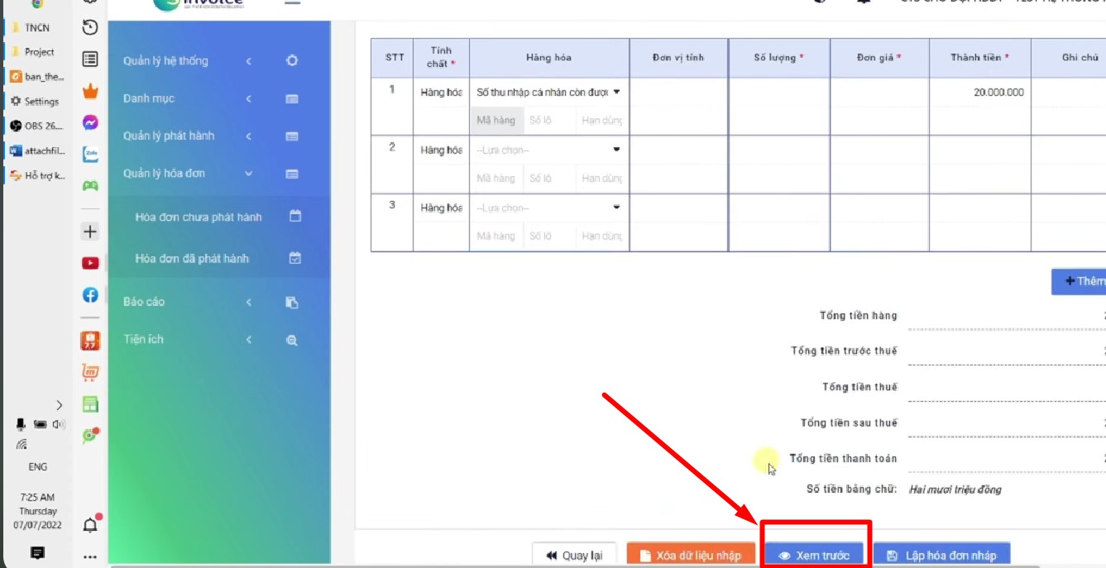Expand the Báo cáo menu
This screenshot has height=568, width=1106.
[x=212, y=302]
